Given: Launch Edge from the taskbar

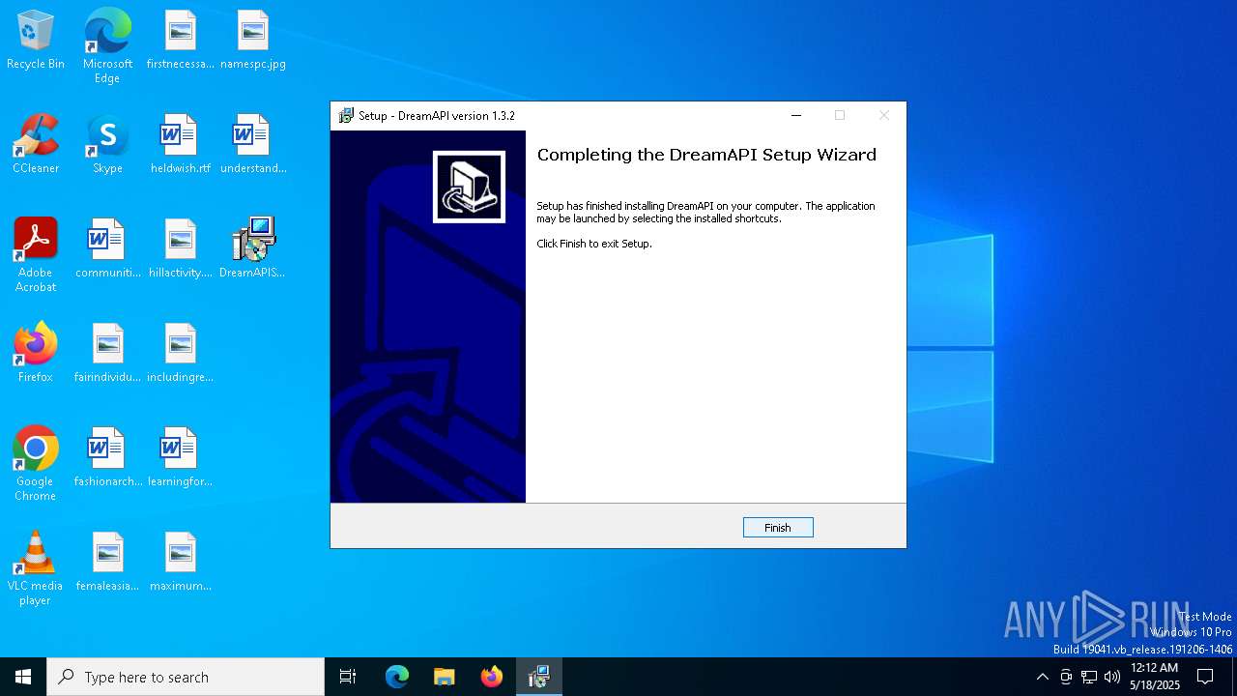Looking at the screenshot, I should (x=397, y=677).
